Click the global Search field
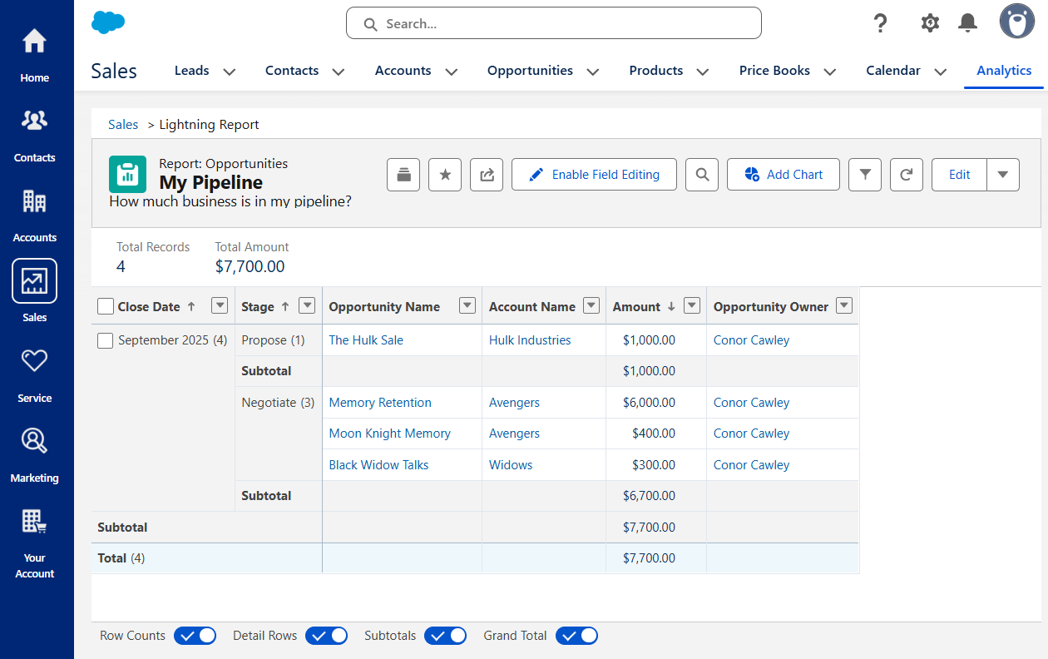The width and height of the screenshot is (1048, 659). pyautogui.click(x=553, y=23)
